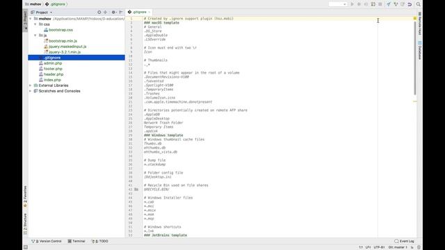The width and height of the screenshot is (445, 250).
Task: Click Scroll from Source target icon
Action: click(x=99, y=12)
